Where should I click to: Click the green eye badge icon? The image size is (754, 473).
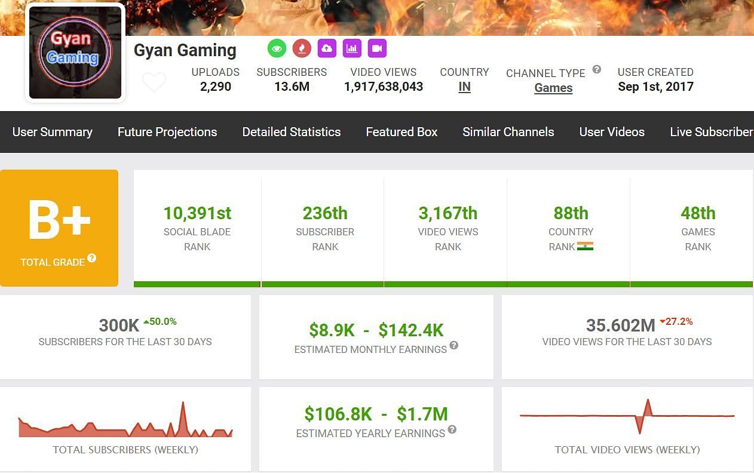tap(277, 48)
